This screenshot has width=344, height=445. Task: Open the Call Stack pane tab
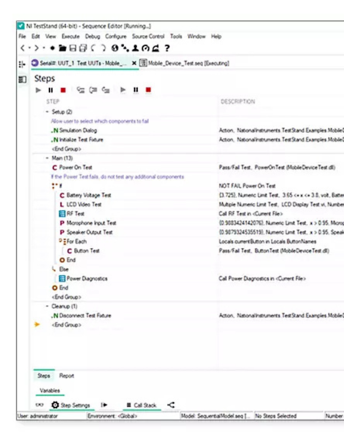tap(141, 405)
